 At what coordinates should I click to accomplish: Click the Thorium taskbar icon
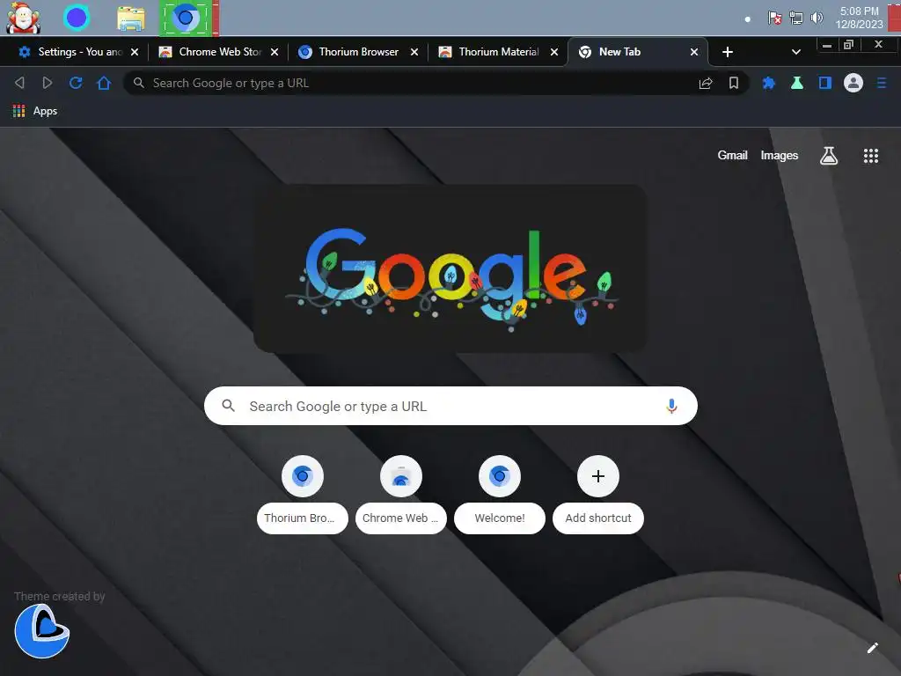tap(185, 18)
